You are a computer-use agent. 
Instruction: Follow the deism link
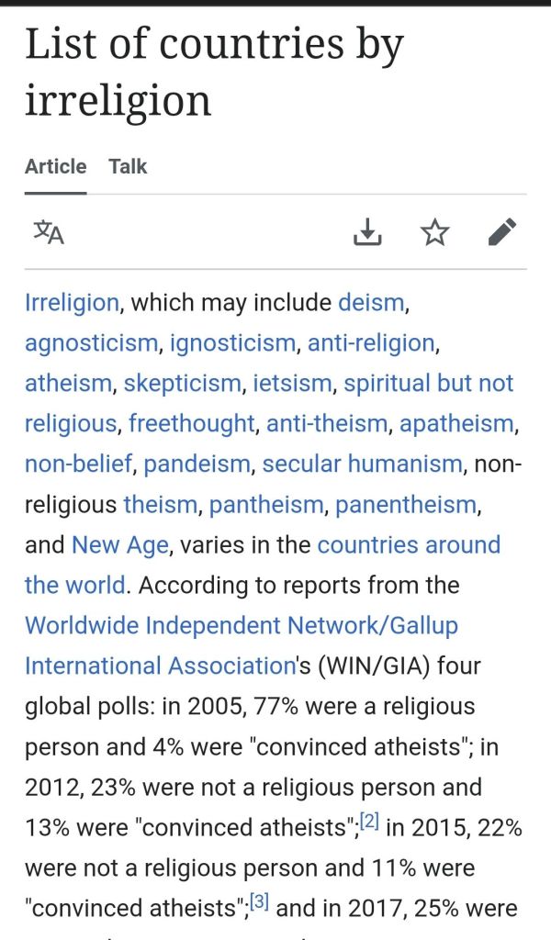coord(371,303)
